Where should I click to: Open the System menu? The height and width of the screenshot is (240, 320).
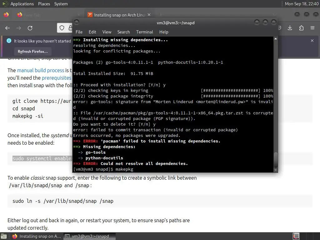[61, 4]
